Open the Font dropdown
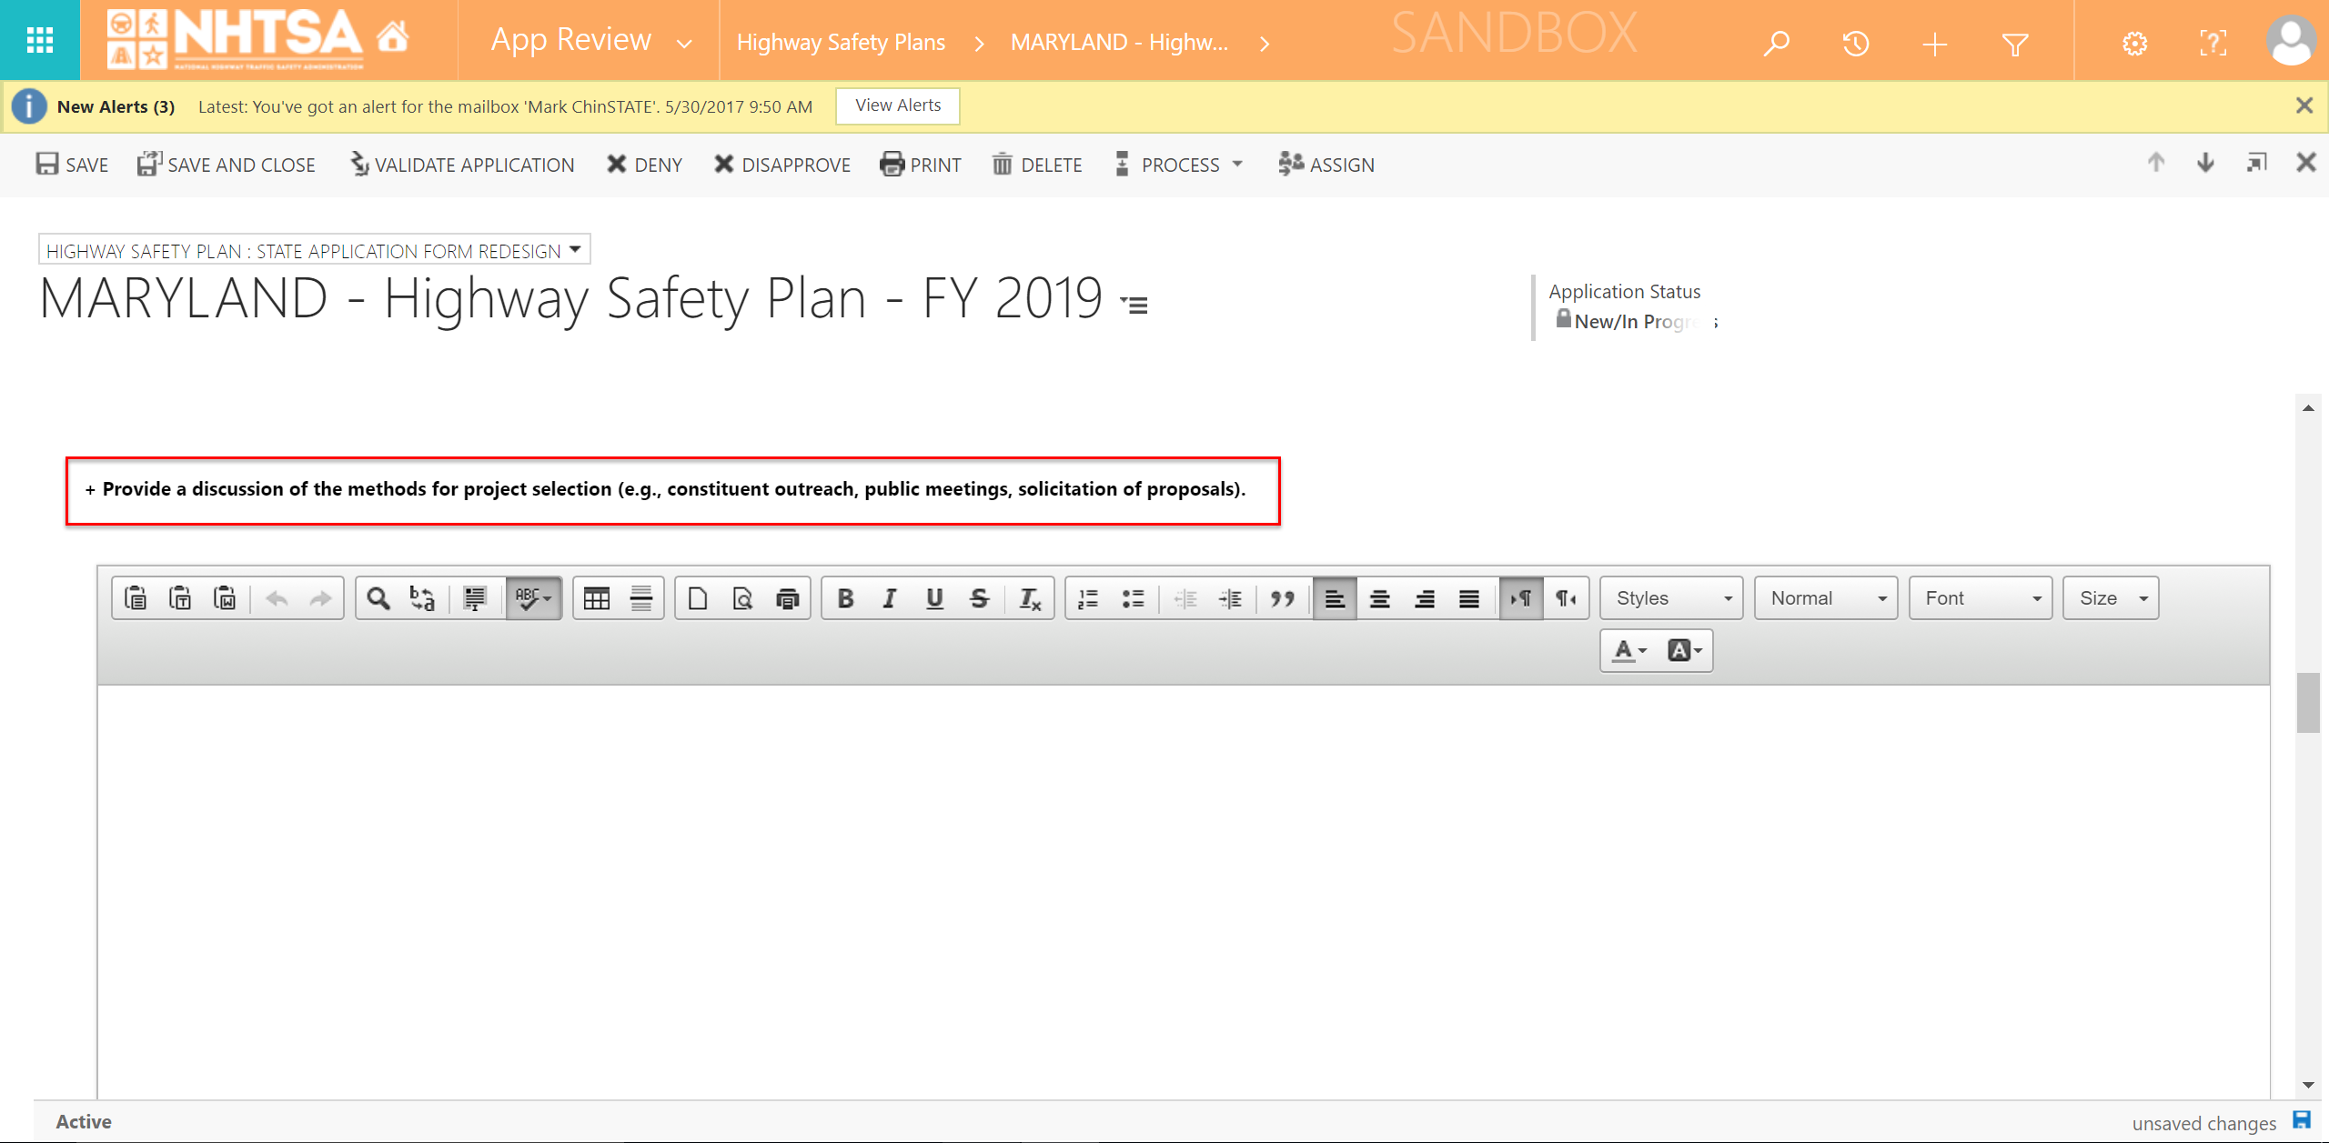 [1980, 598]
